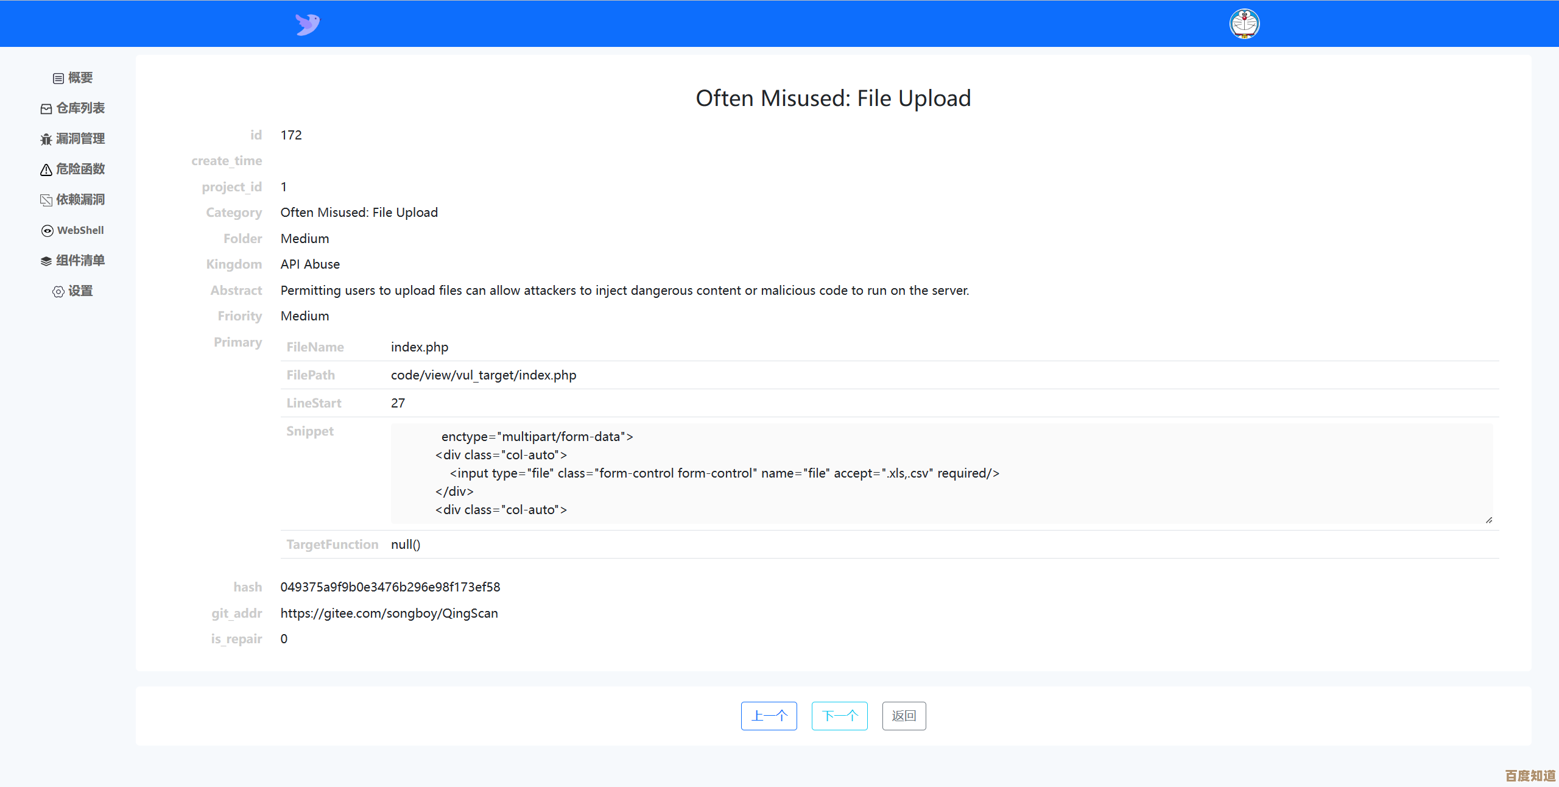Click the 返回 back button
Image resolution: width=1559 pixels, height=787 pixels.
click(x=904, y=716)
